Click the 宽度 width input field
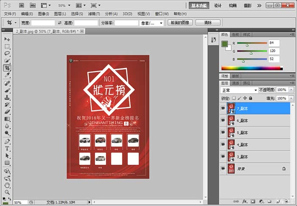297x206 pixels. 43,23
